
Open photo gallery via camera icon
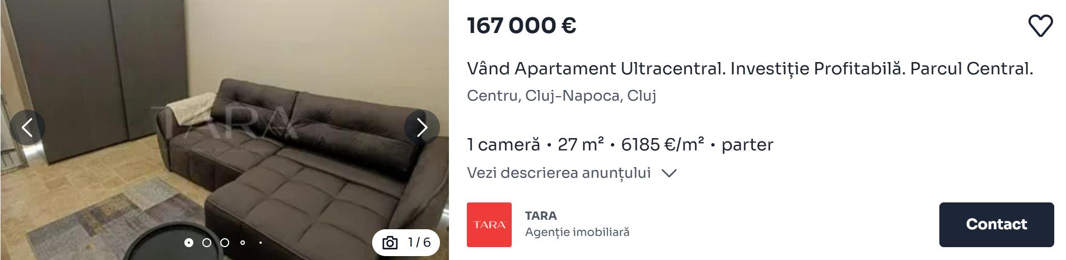pos(390,243)
